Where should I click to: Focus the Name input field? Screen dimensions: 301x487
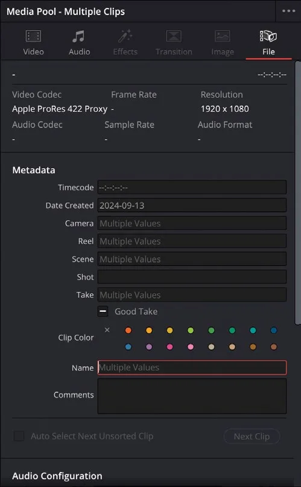click(192, 368)
